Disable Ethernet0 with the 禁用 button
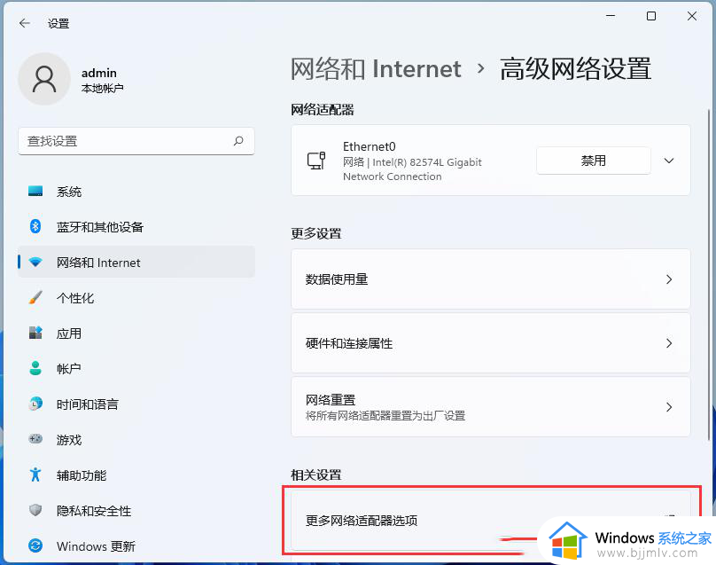This screenshot has height=565, width=716. [x=593, y=161]
